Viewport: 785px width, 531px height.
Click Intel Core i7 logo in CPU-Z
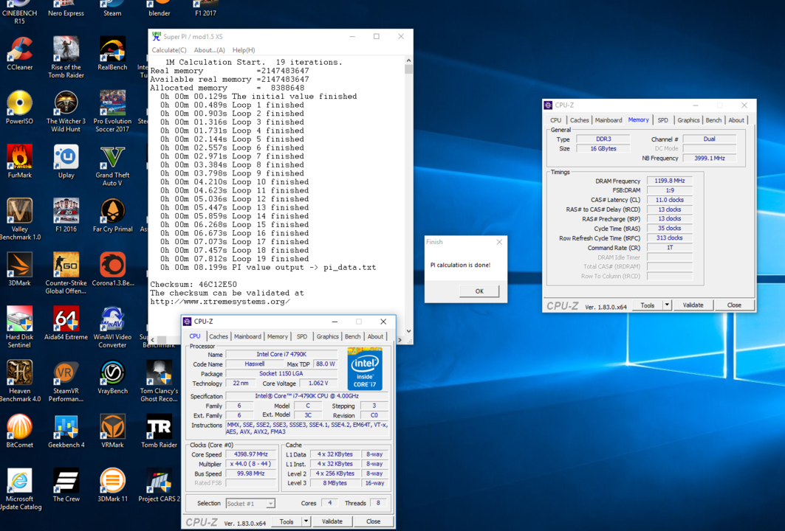click(x=365, y=369)
